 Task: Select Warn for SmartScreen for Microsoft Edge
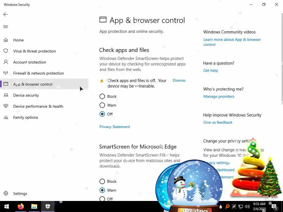tap(102, 190)
